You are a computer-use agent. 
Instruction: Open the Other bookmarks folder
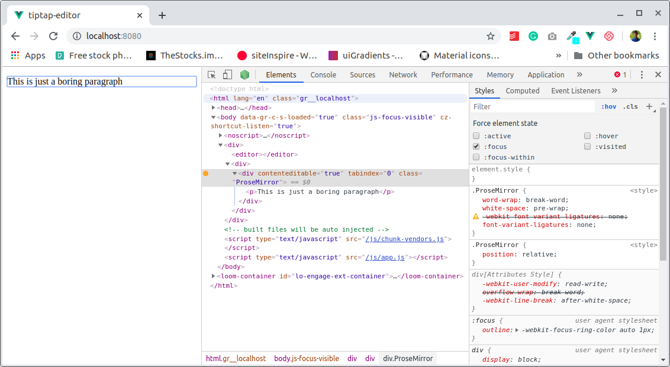(x=616, y=56)
